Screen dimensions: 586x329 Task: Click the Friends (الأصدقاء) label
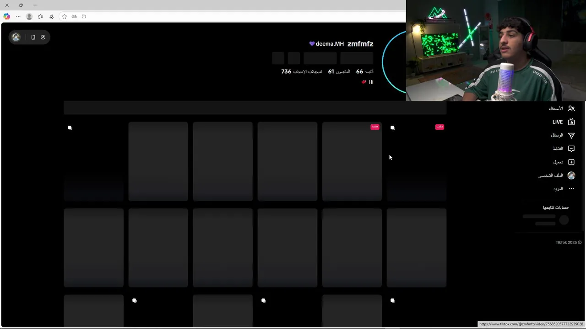(x=556, y=108)
